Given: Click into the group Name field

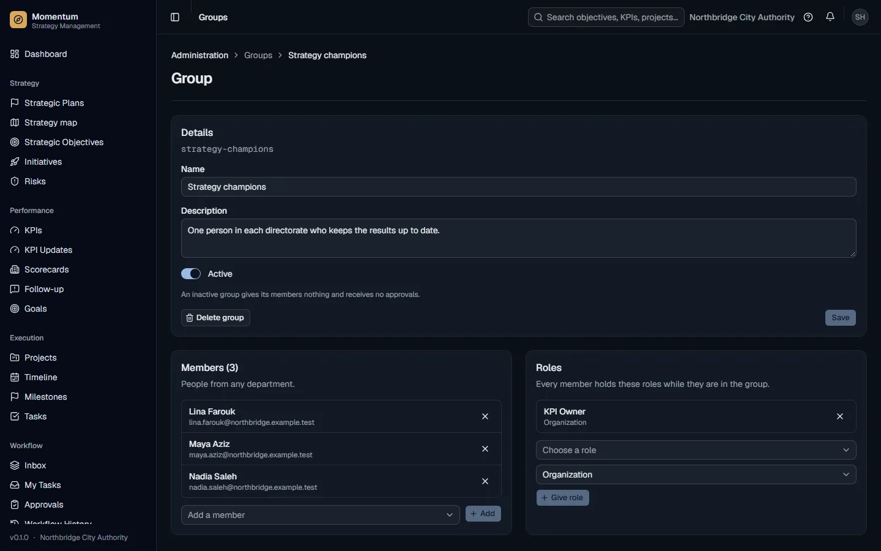Looking at the screenshot, I should click(519, 187).
